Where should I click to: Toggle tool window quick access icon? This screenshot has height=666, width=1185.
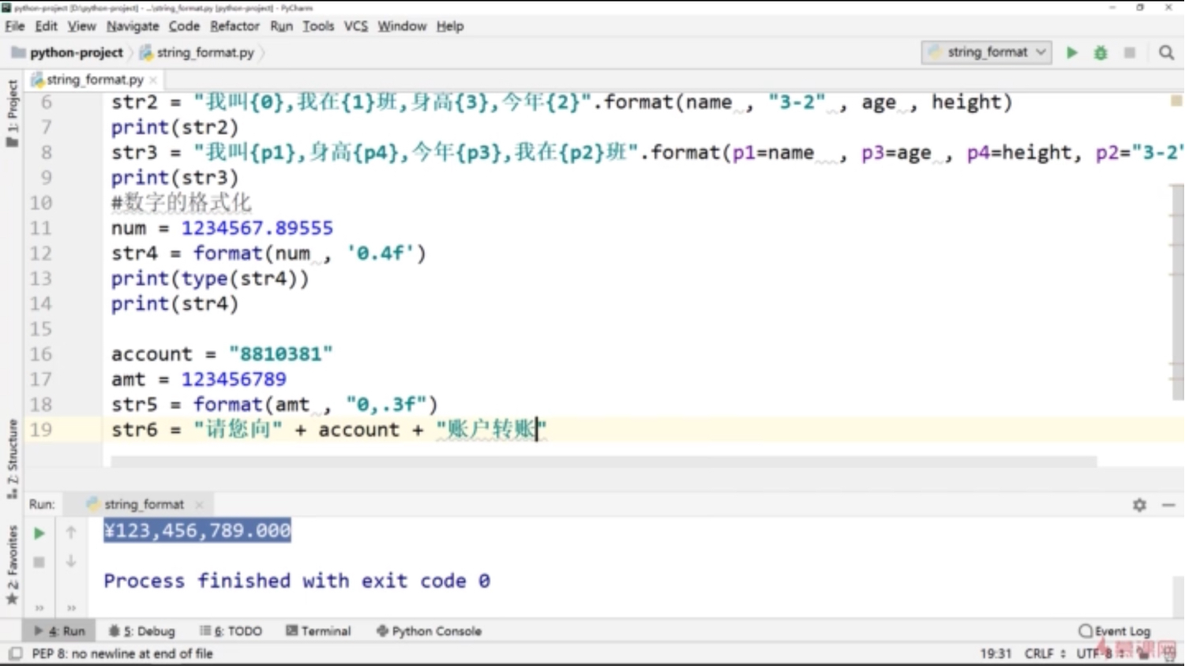click(15, 653)
